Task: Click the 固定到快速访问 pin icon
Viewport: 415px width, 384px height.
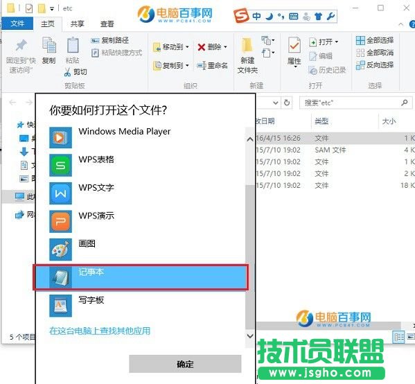Action: coord(21,45)
